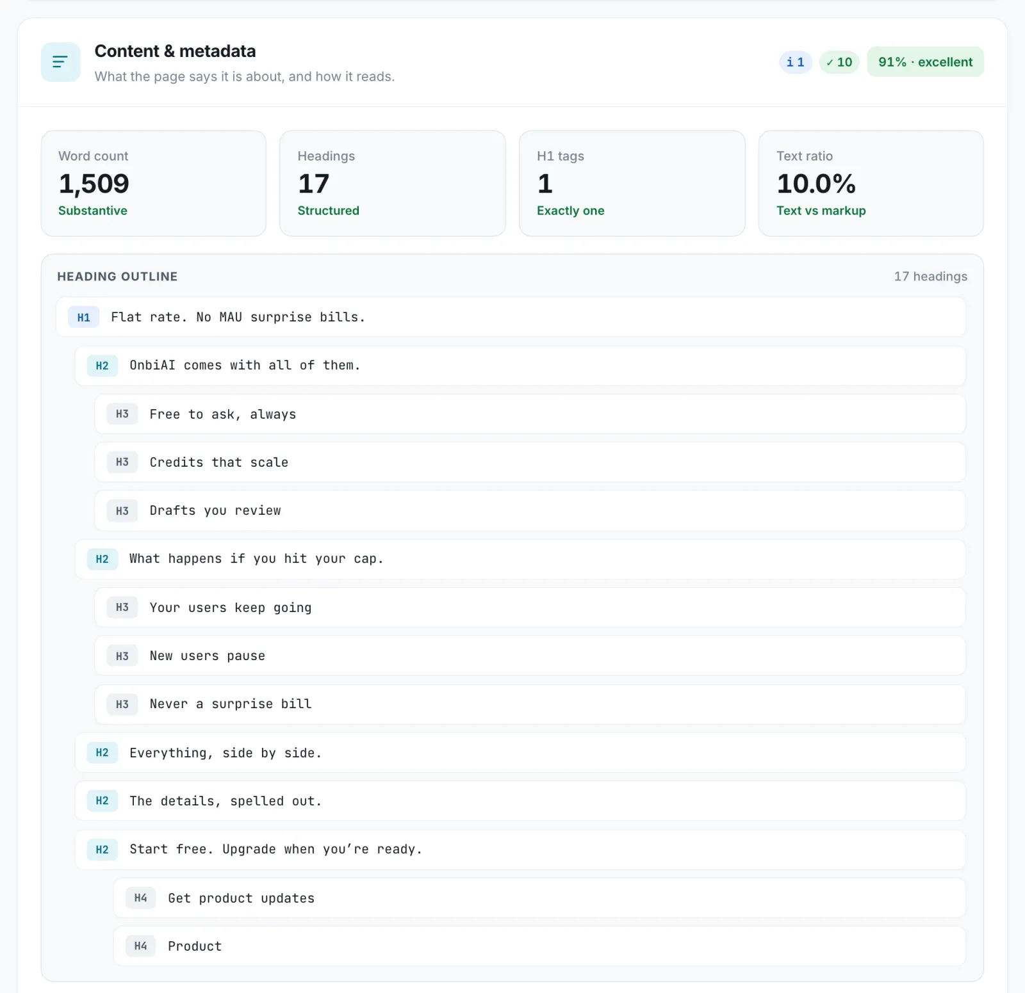The height and width of the screenshot is (993, 1025).
Task: Select heading 'Free to ask, always'
Action: [x=530, y=414]
